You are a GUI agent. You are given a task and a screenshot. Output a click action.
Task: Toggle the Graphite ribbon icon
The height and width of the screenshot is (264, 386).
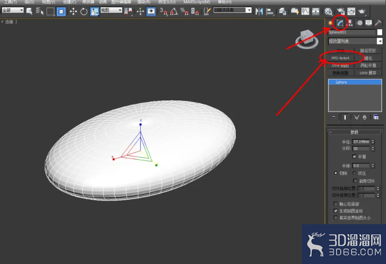[x=295, y=11]
